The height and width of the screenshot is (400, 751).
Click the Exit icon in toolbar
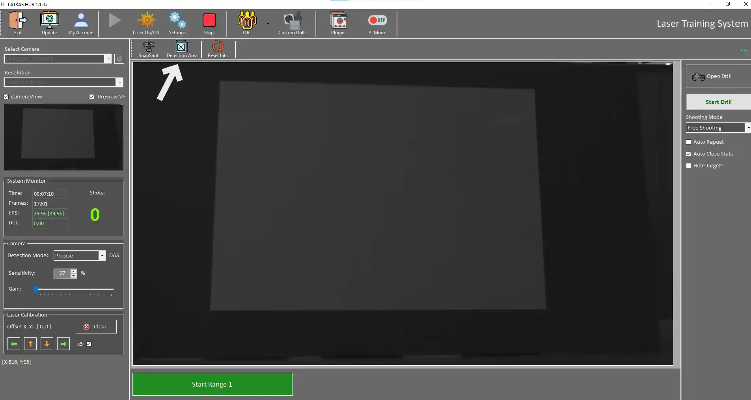coord(18,20)
